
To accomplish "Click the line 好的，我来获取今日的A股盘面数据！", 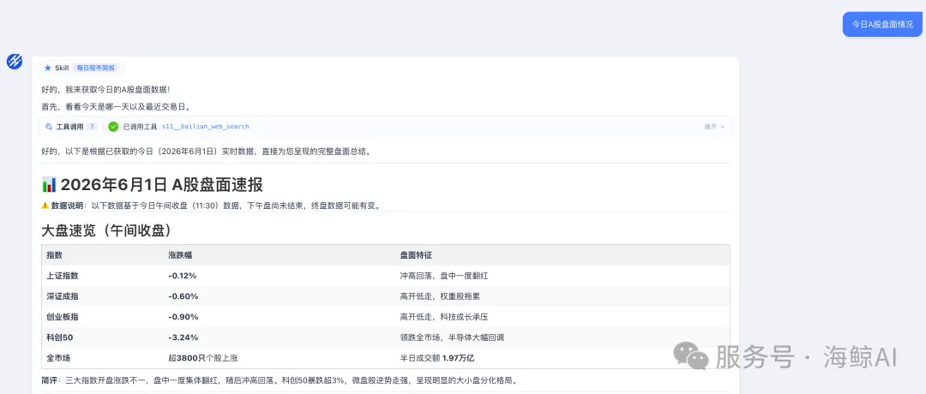I will click(x=105, y=90).
